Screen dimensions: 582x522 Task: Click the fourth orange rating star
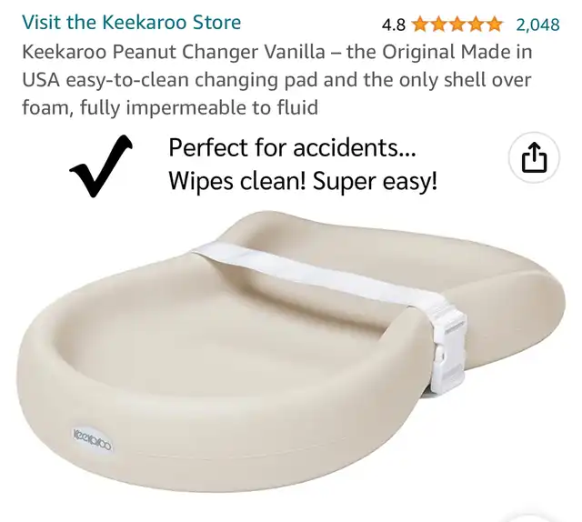476,25
